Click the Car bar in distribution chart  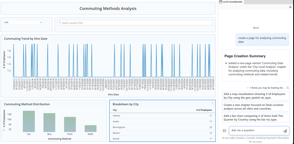(x=29, y=122)
